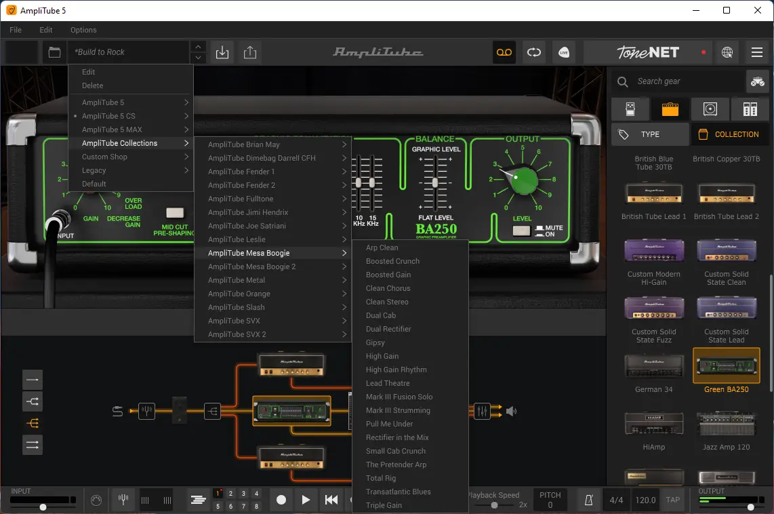Filter gear by speaker cabinets

click(x=709, y=108)
